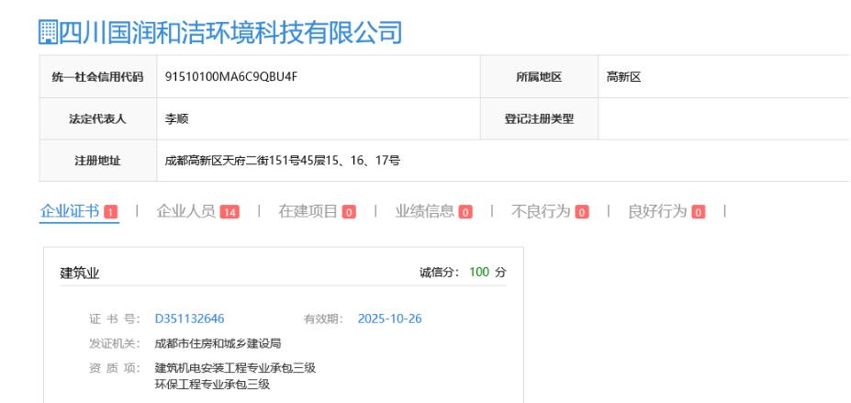Image resolution: width=851 pixels, height=403 pixels.
Task: Click the building icon beside company name
Action: (49, 32)
